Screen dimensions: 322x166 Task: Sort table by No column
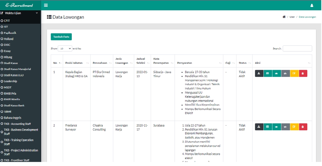[56, 61]
